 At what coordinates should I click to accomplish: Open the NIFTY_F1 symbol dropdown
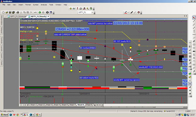coord(92,12)
